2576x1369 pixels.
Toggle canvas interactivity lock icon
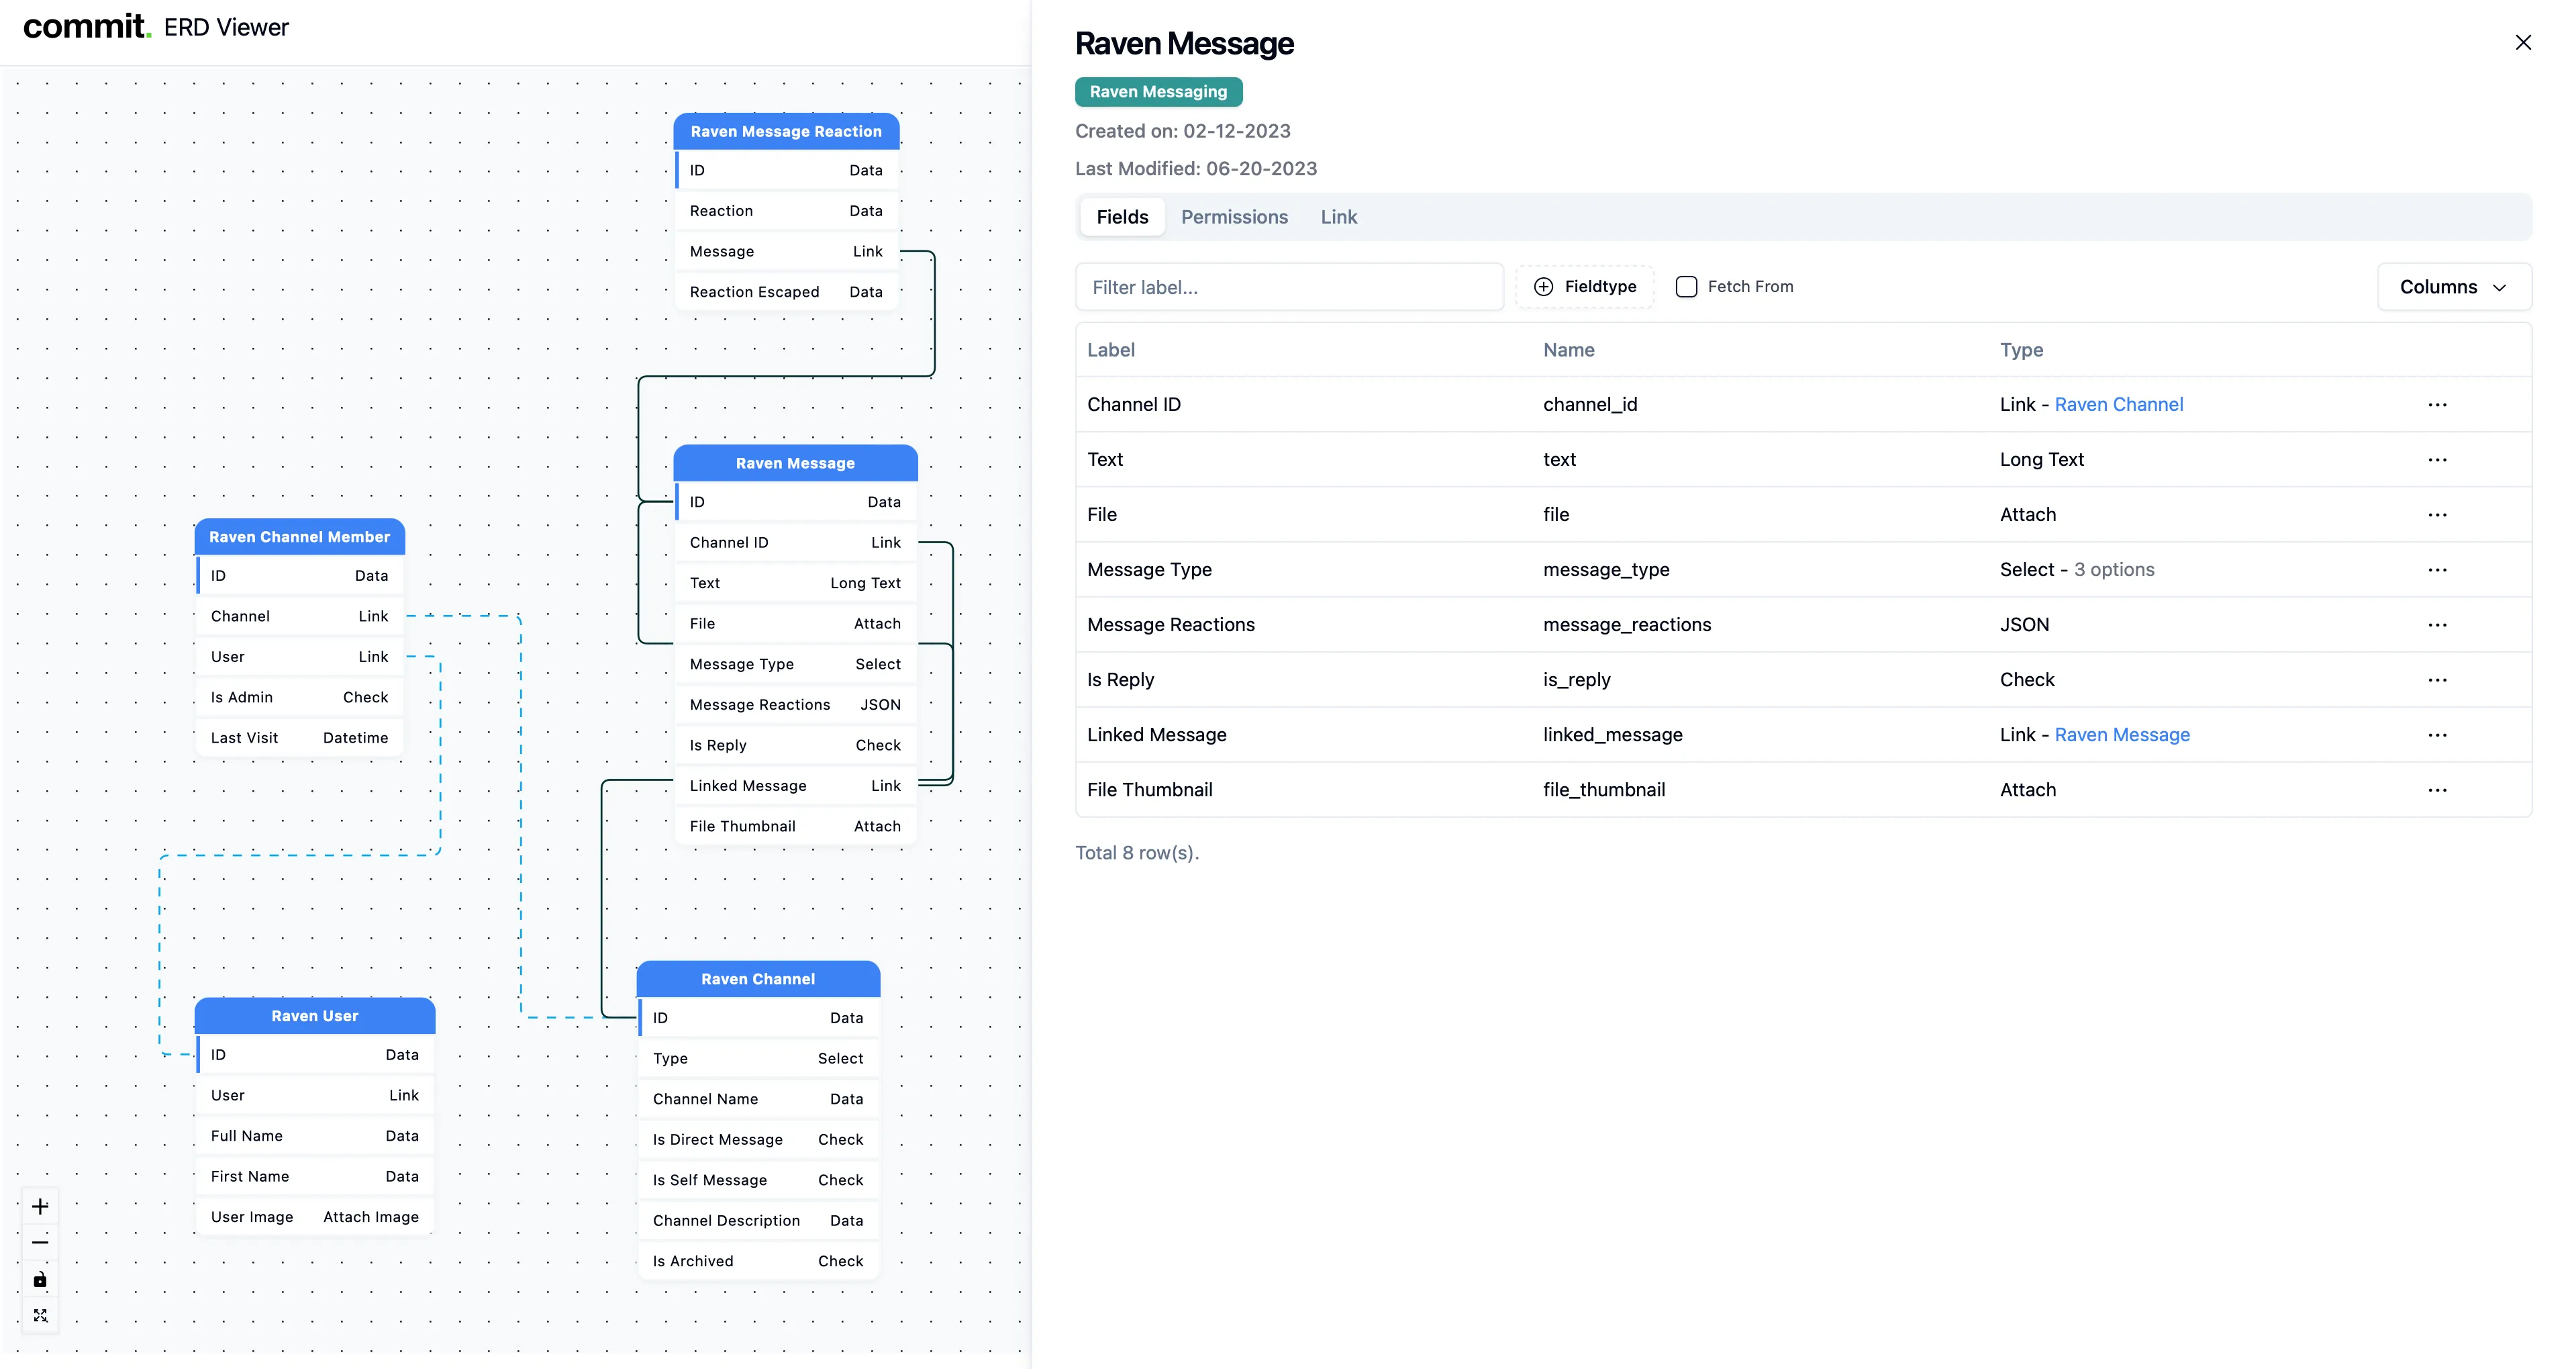[x=40, y=1280]
